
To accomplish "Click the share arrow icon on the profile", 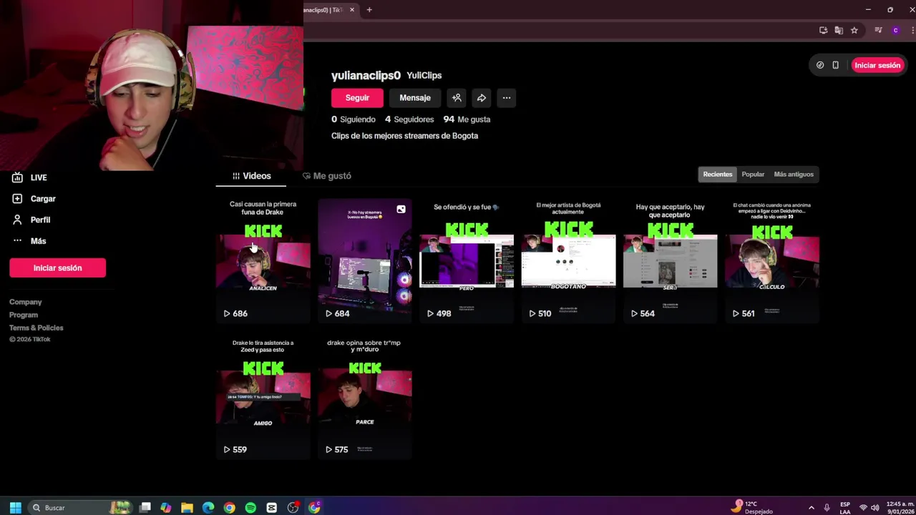I will (x=482, y=98).
